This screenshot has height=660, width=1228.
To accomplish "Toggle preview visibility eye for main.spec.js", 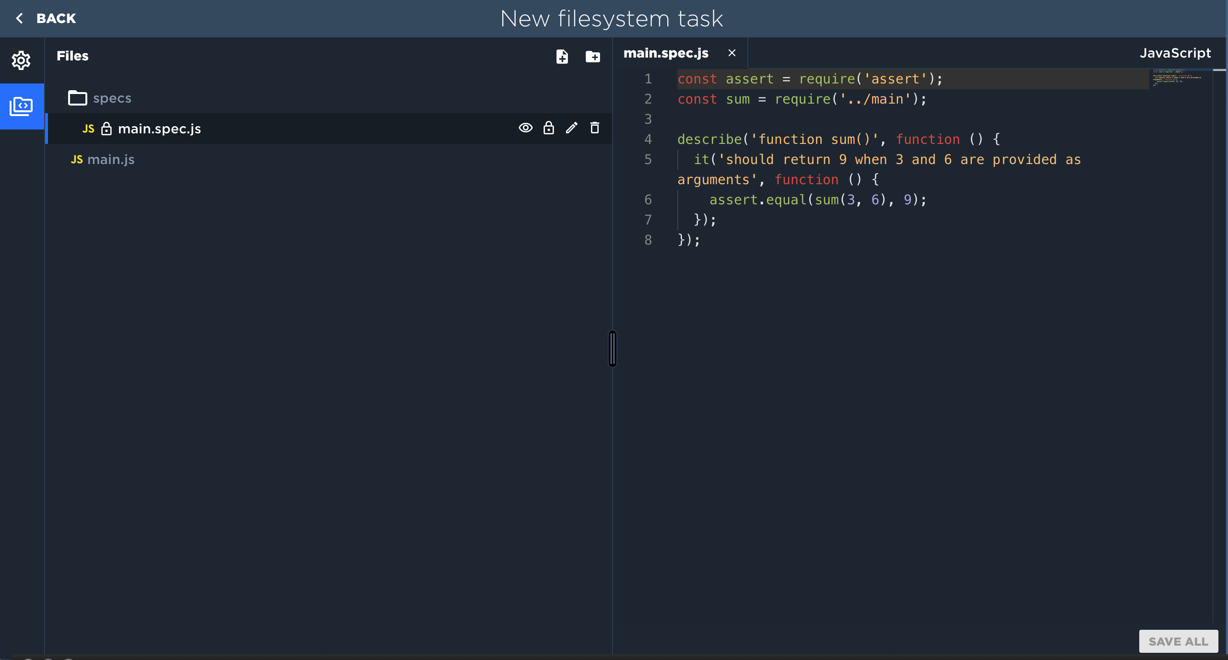I will [526, 128].
